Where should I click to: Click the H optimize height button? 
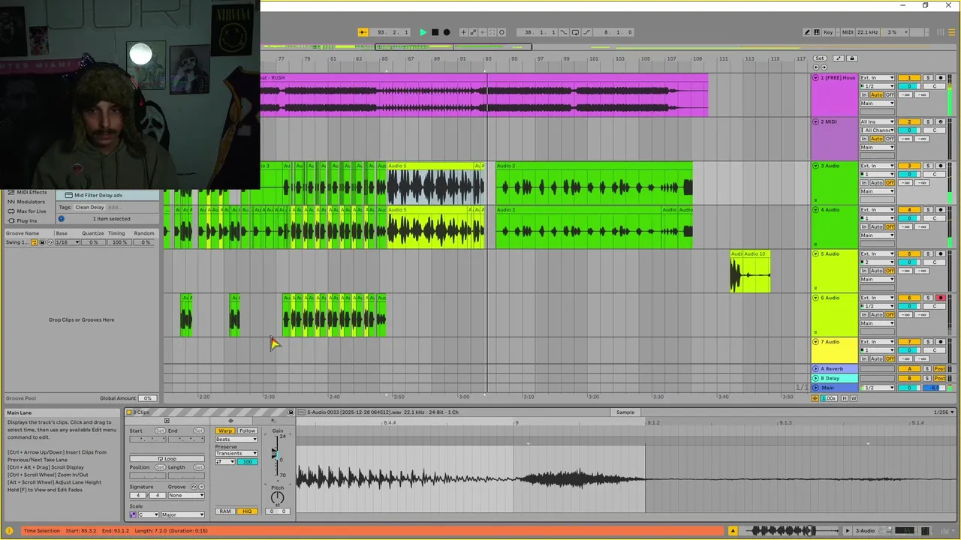tap(845, 398)
